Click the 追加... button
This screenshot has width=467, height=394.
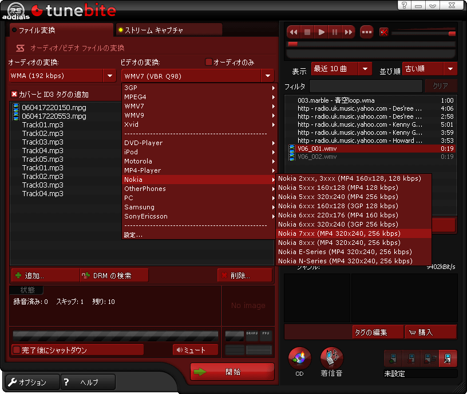46,275
